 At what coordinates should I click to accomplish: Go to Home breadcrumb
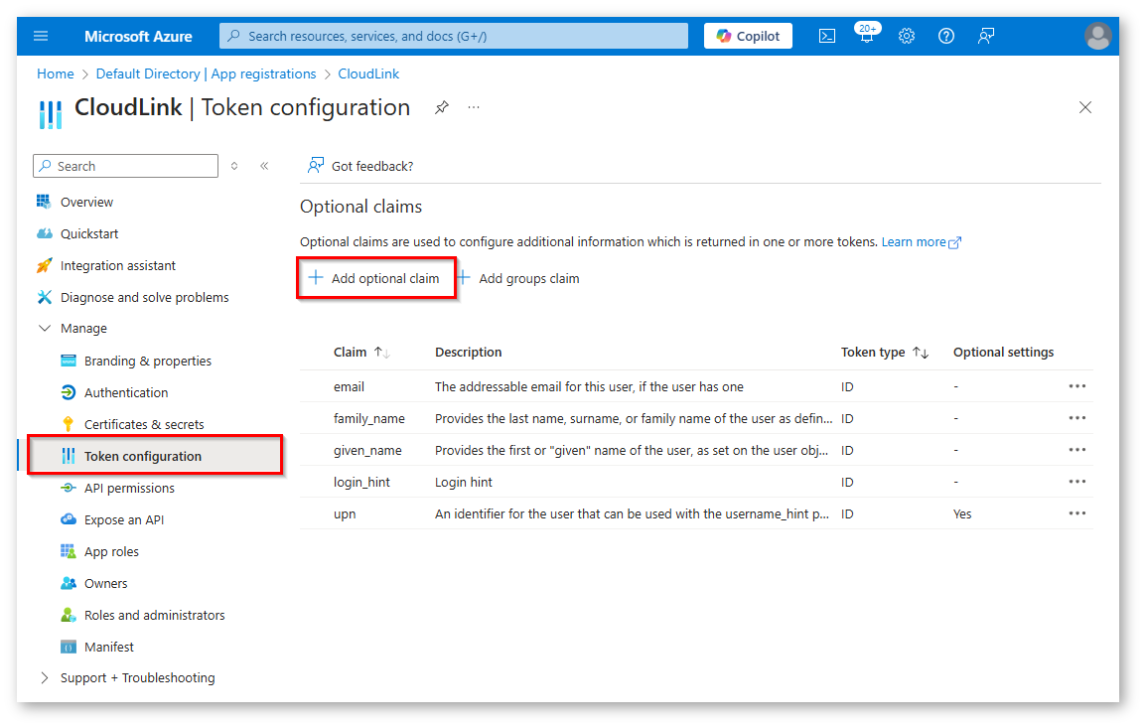coord(56,73)
